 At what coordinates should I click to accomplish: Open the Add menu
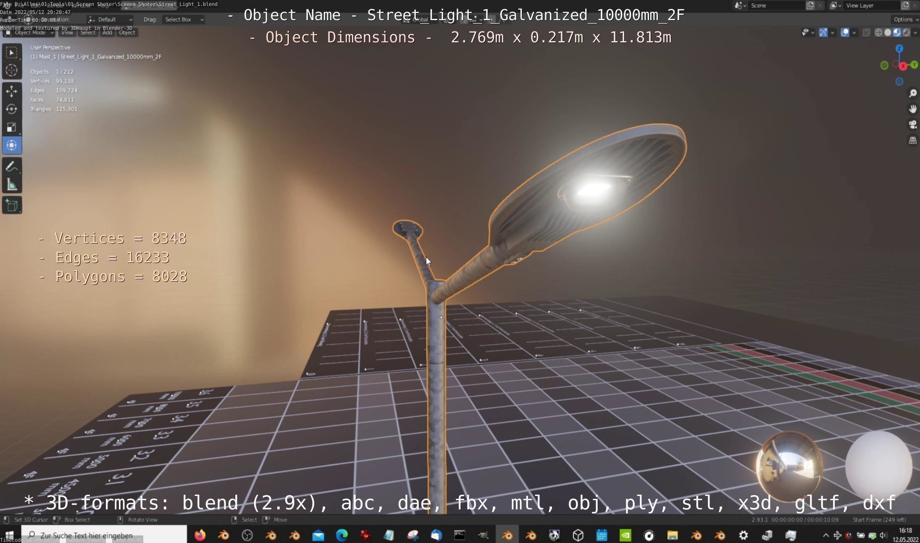tap(108, 32)
